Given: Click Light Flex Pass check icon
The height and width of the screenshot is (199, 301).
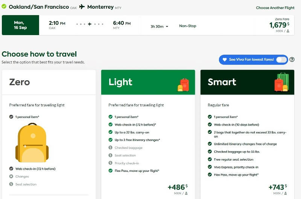Looking at the screenshot, I should [x=110, y=170].
